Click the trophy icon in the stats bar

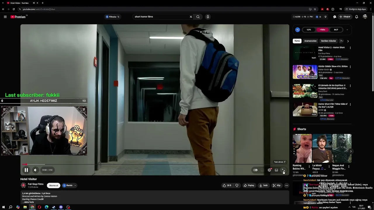point(325,17)
